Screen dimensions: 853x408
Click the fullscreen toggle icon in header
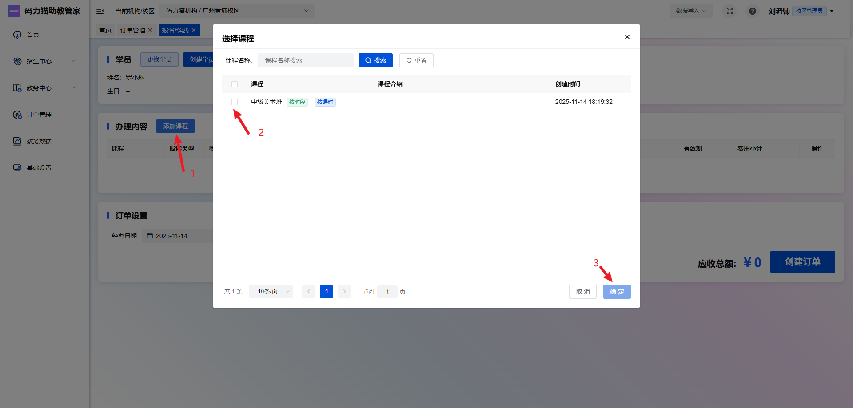point(729,11)
